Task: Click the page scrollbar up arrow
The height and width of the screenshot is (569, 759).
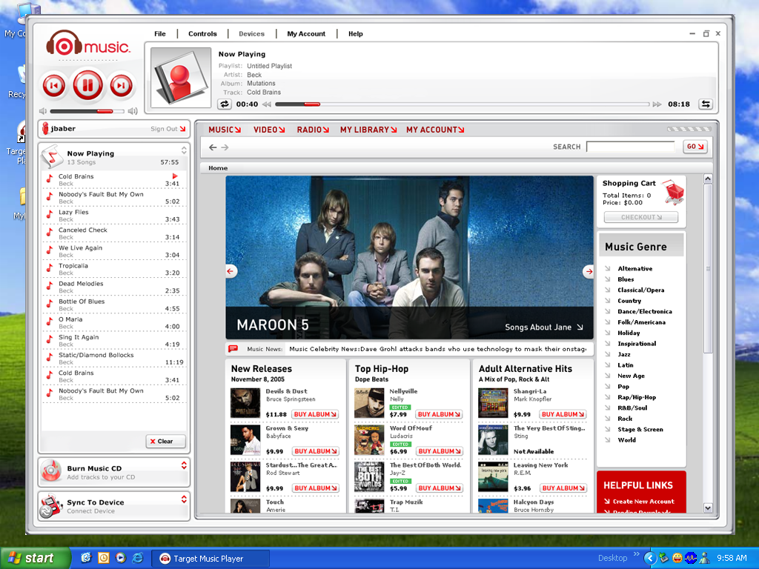Action: [x=708, y=179]
